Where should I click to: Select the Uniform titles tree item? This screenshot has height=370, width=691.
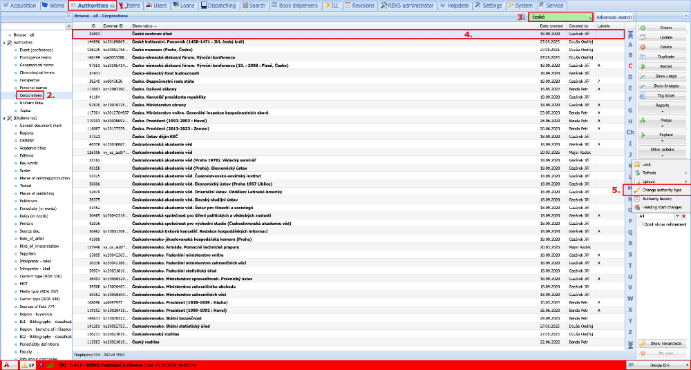pyautogui.click(x=30, y=103)
